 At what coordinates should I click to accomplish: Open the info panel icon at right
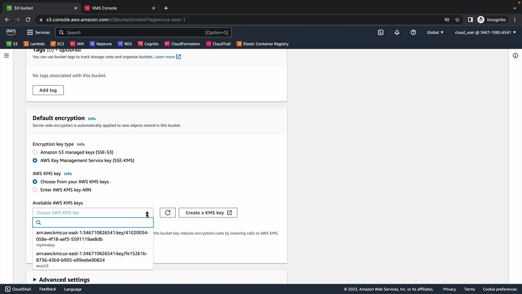(515, 56)
